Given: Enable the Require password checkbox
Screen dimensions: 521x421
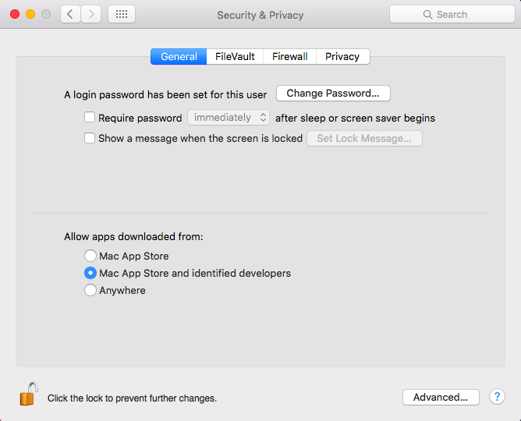Looking at the screenshot, I should (90, 118).
